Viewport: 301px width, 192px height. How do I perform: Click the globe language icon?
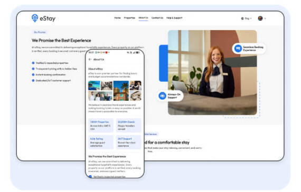coord(242,18)
